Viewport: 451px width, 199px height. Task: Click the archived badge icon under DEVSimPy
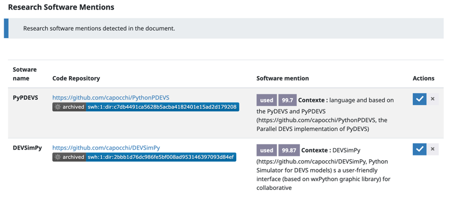coord(58,157)
